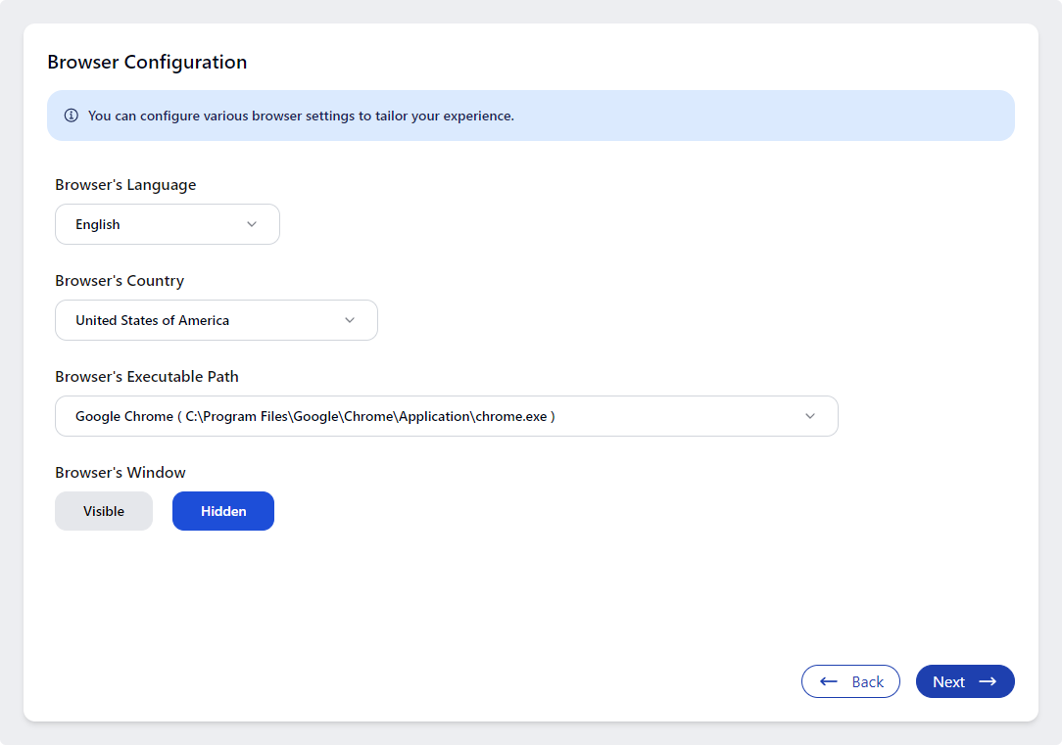The image size is (1062, 745).
Task: Set the browser window to Visible
Action: point(104,511)
